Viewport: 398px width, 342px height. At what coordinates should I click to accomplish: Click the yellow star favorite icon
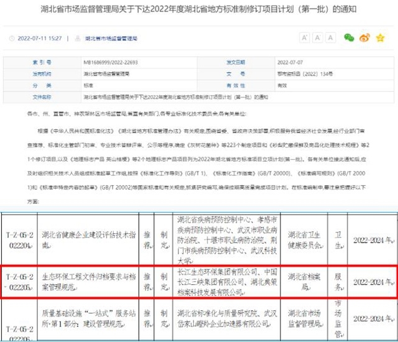[x=379, y=38]
